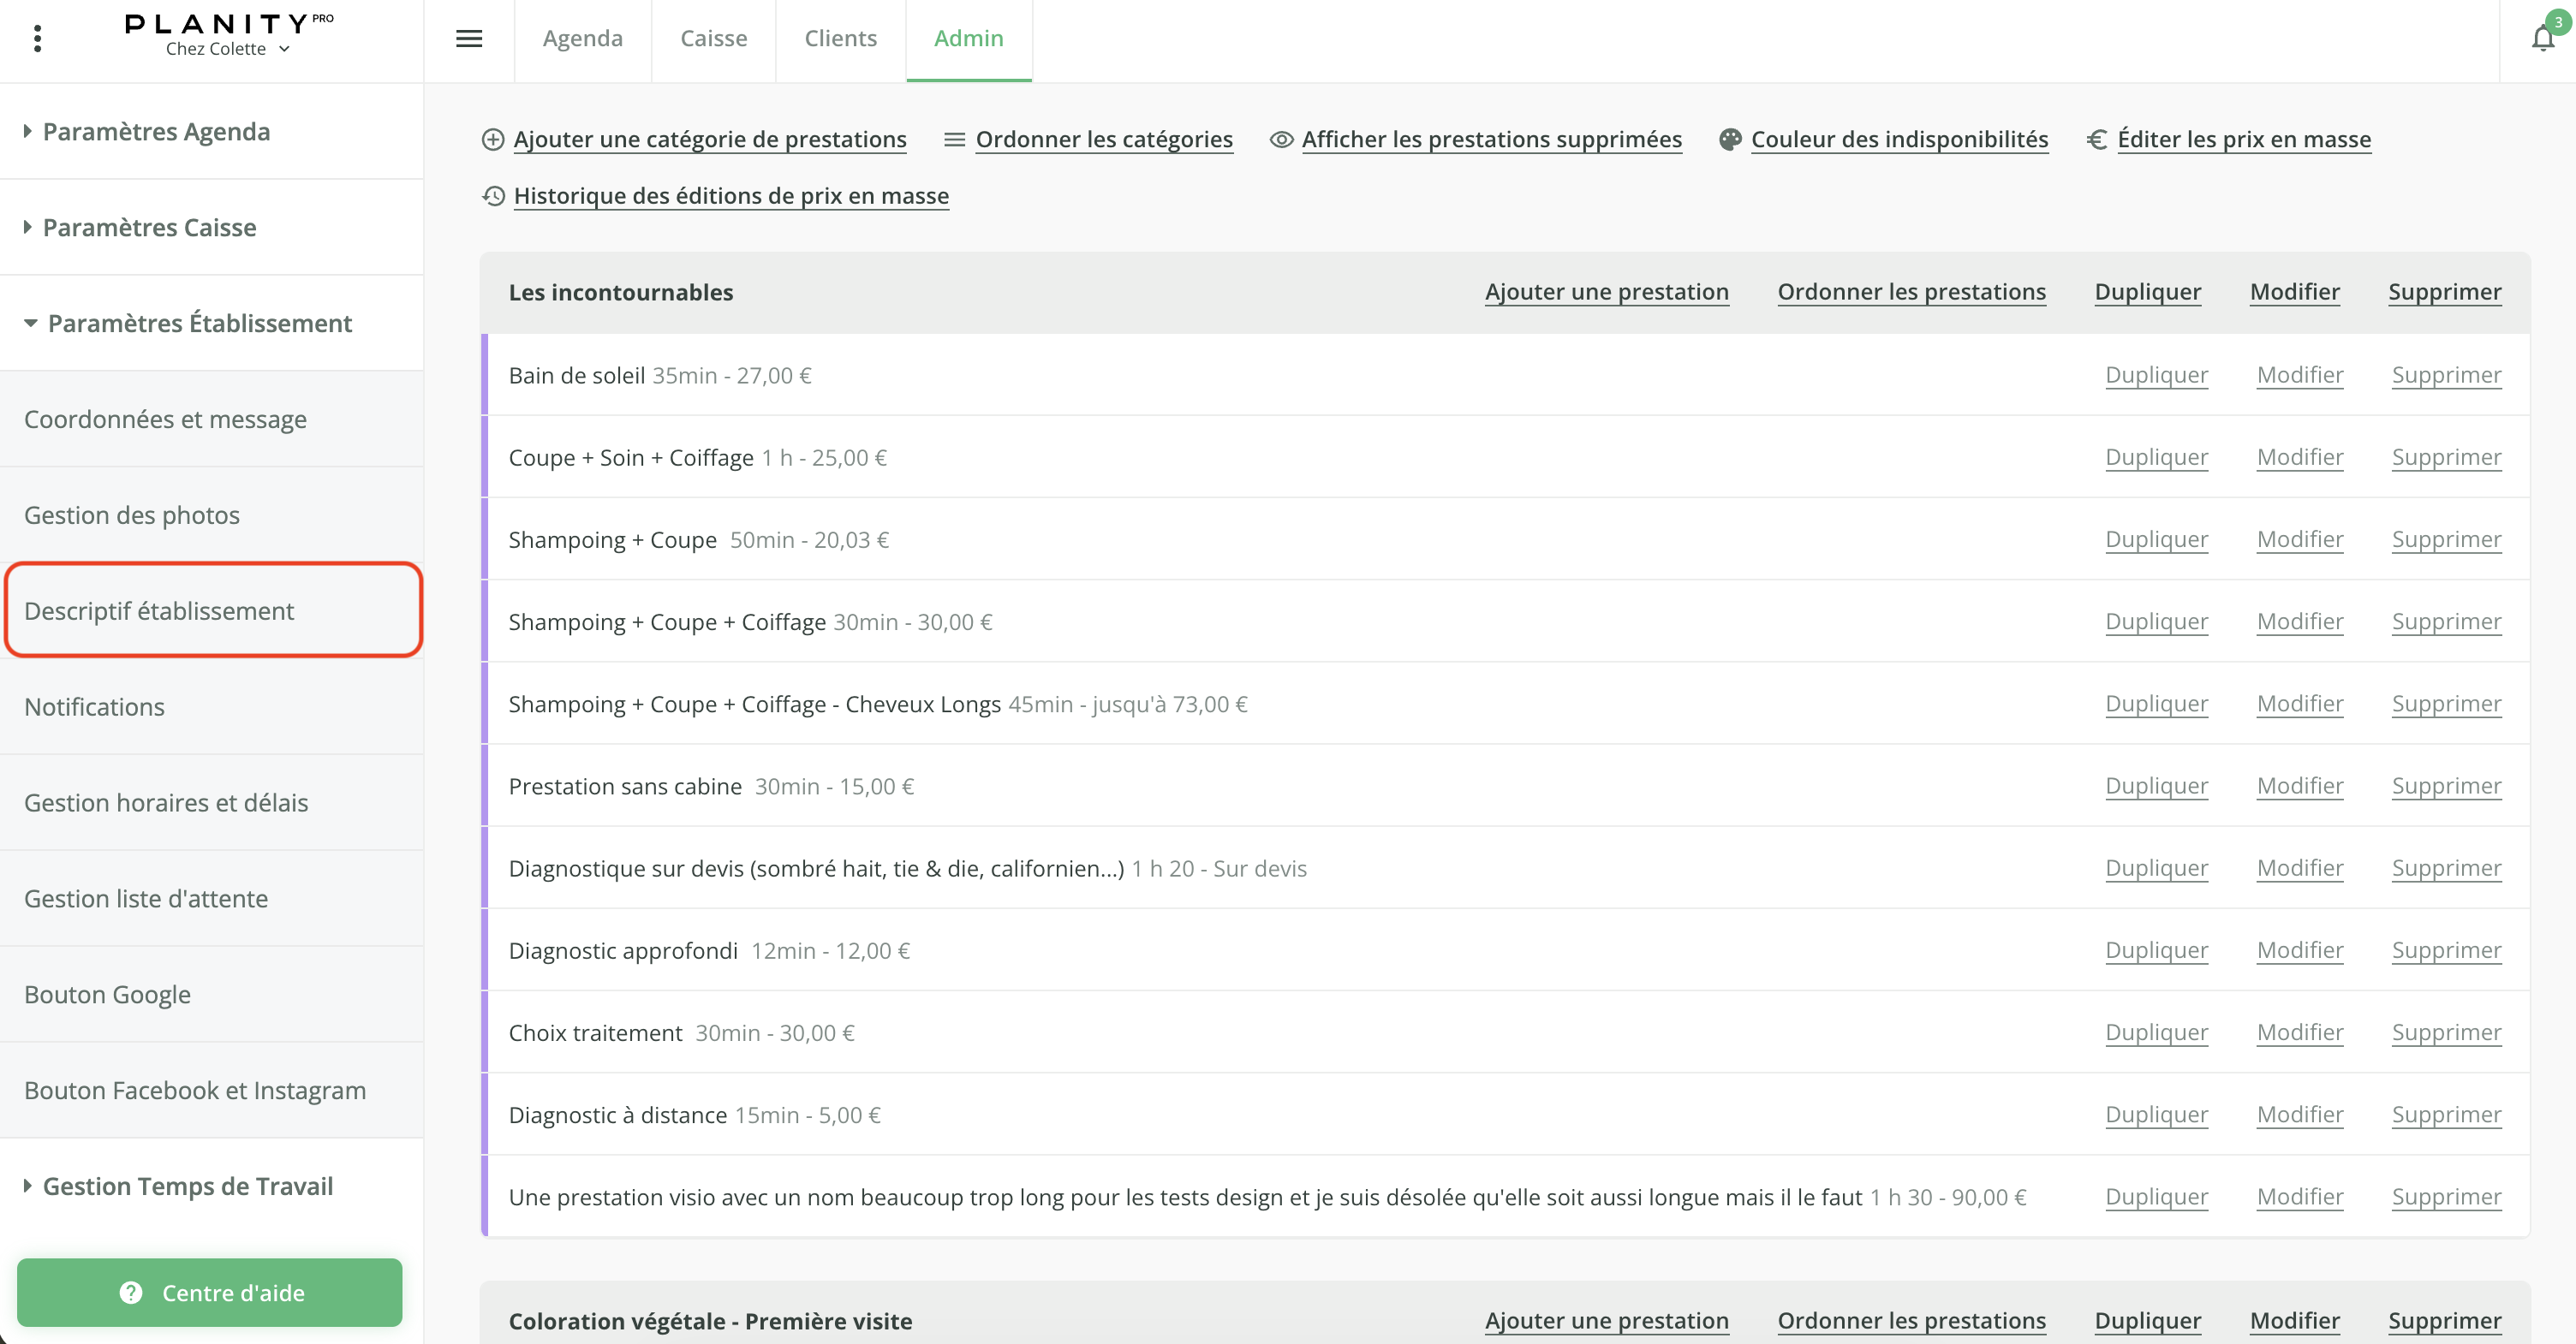Open the three-dot vertical menu
This screenshot has height=1344, width=2576.
point(37,39)
